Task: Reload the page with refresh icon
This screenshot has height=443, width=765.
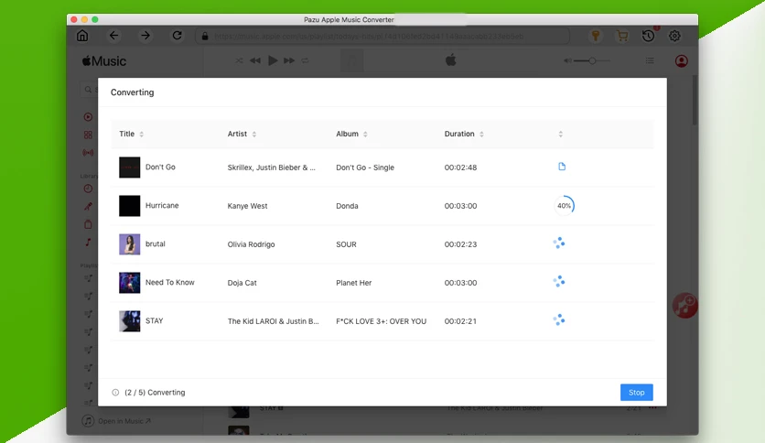Action: [178, 36]
